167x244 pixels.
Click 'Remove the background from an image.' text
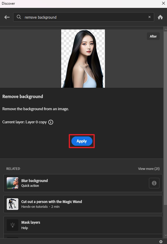[36, 109]
